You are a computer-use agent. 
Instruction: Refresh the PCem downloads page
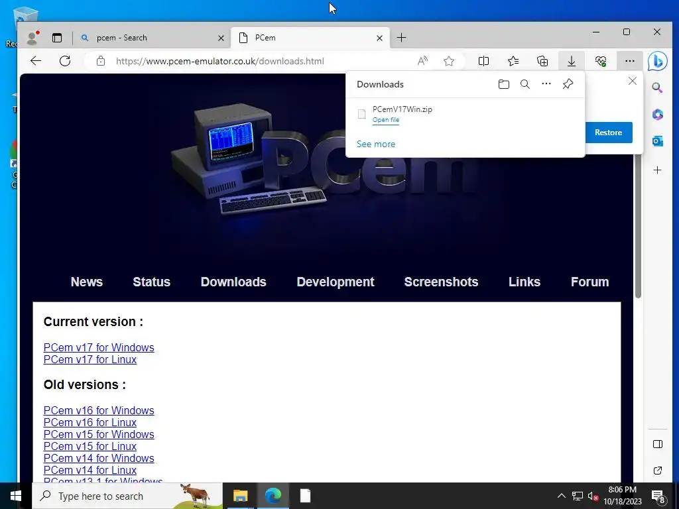[x=65, y=61]
